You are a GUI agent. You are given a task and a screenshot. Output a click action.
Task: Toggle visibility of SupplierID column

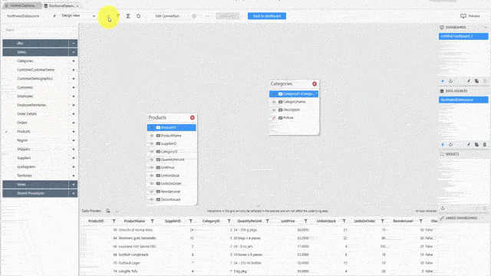point(152,143)
